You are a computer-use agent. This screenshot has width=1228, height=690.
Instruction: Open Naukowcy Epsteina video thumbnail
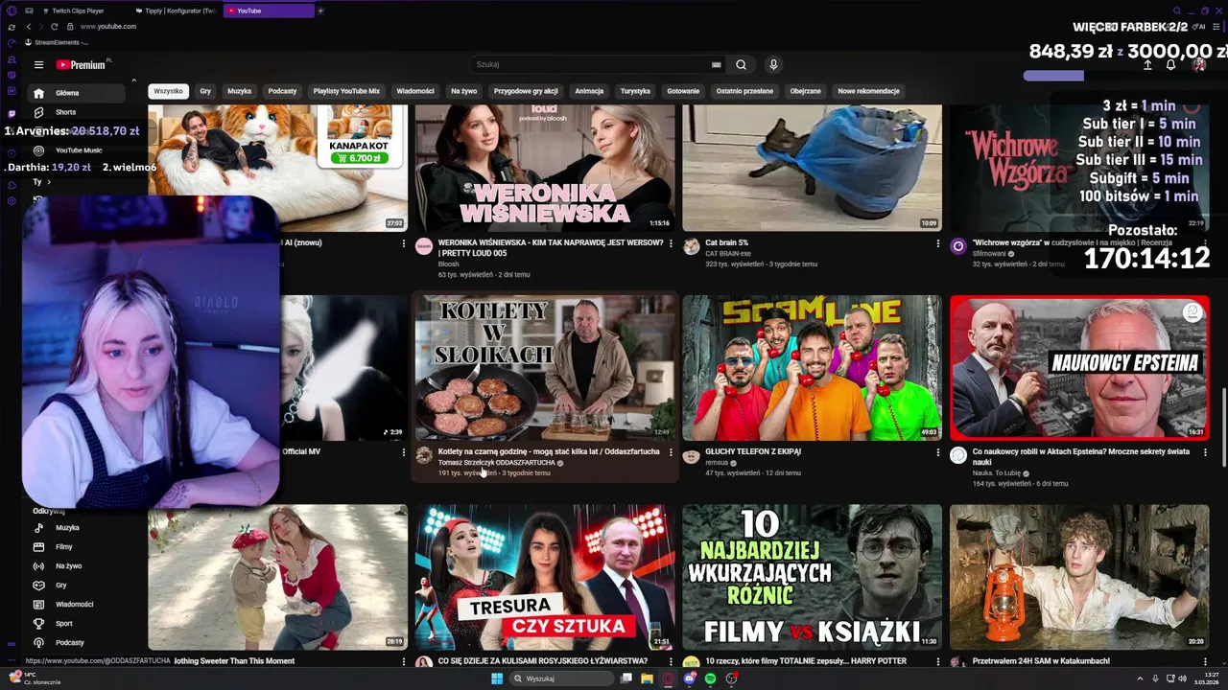(x=1079, y=368)
